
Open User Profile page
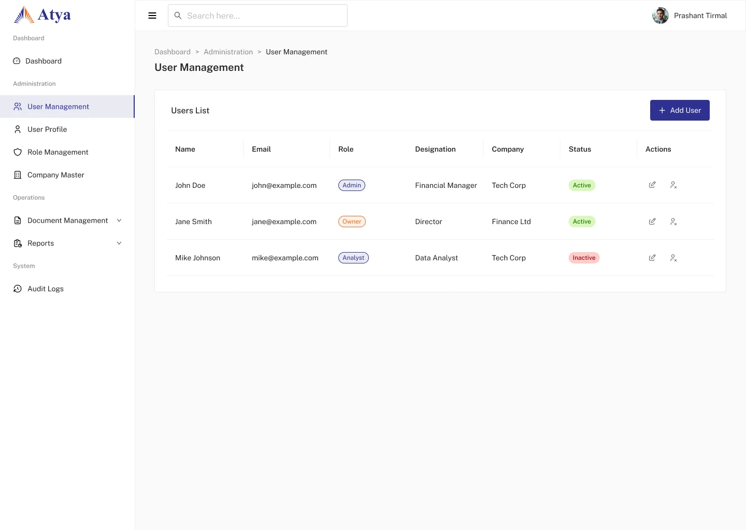point(67,129)
